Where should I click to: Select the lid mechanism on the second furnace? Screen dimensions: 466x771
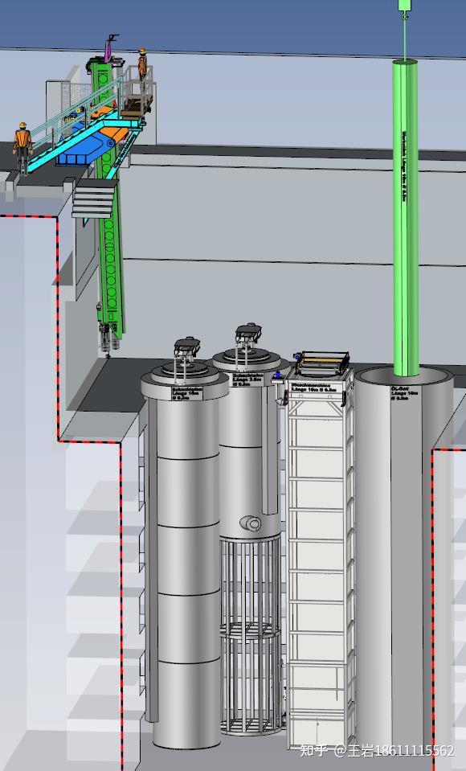point(247,336)
